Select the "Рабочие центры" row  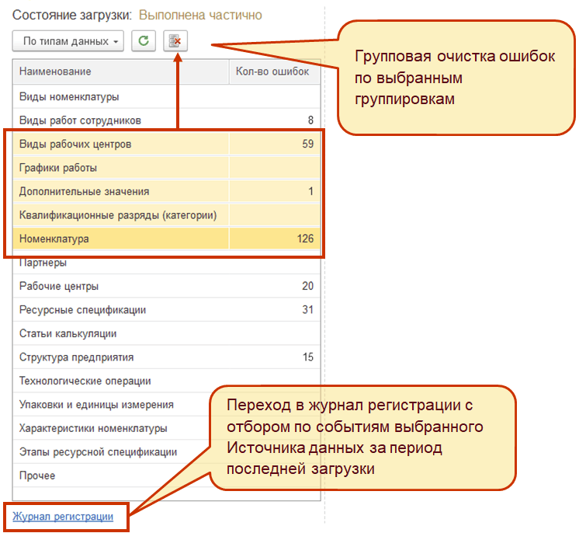[x=167, y=286]
